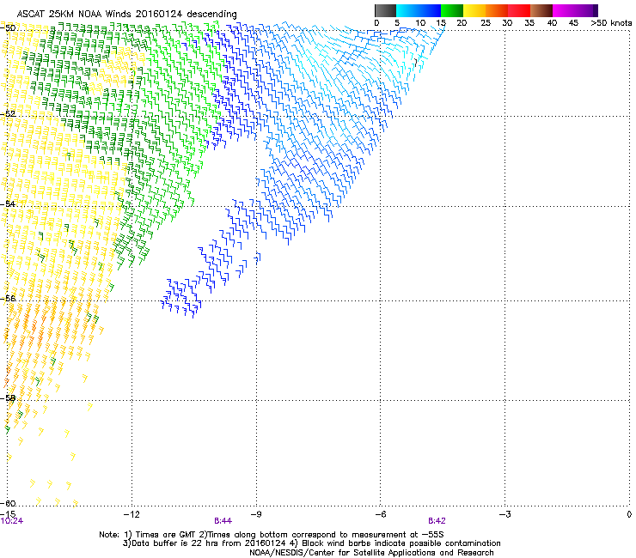Click the '5' label under the color bar

click(x=397, y=23)
